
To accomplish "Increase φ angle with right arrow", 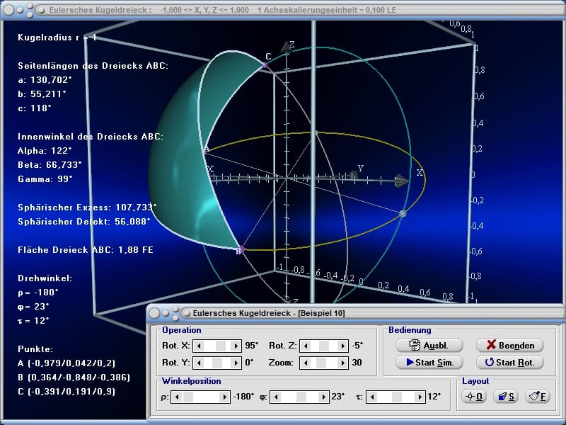I will tap(324, 397).
